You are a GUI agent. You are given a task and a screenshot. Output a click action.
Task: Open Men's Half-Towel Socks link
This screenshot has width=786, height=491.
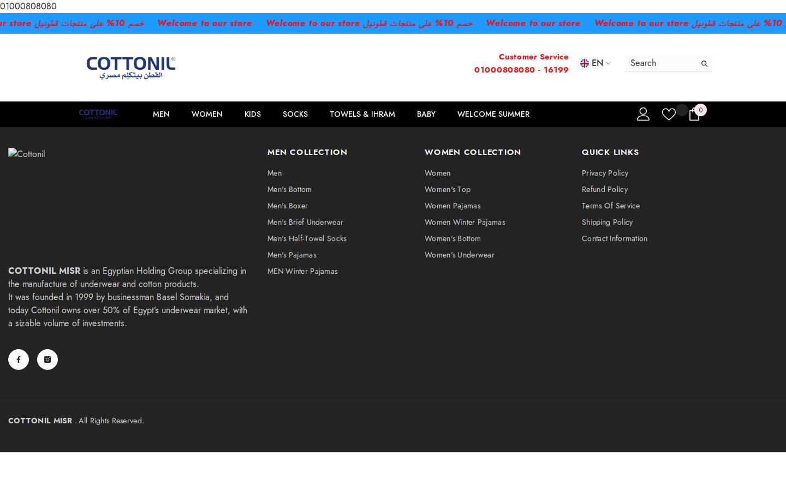click(x=307, y=238)
